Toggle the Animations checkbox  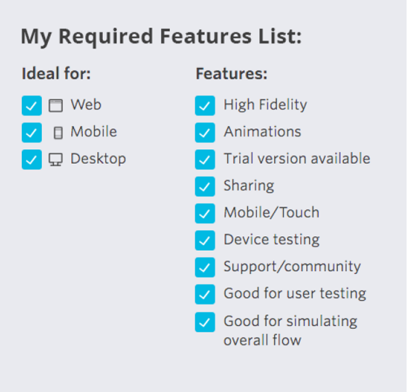click(x=205, y=133)
